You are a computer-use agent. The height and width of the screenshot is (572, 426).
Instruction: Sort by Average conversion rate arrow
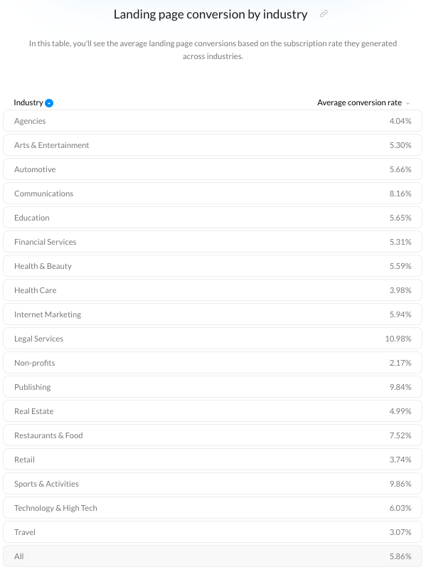click(x=408, y=104)
